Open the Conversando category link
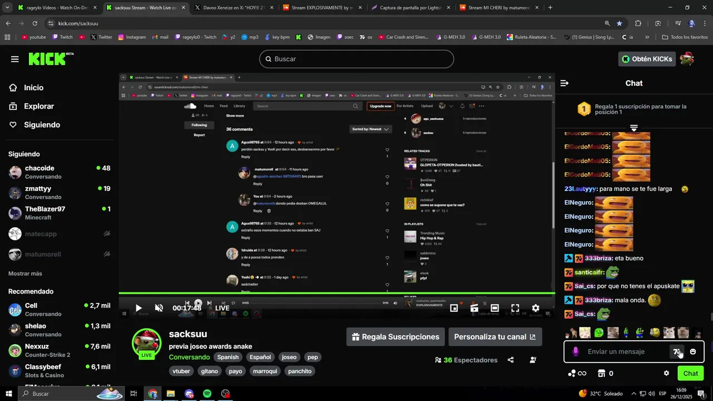 tap(189, 357)
